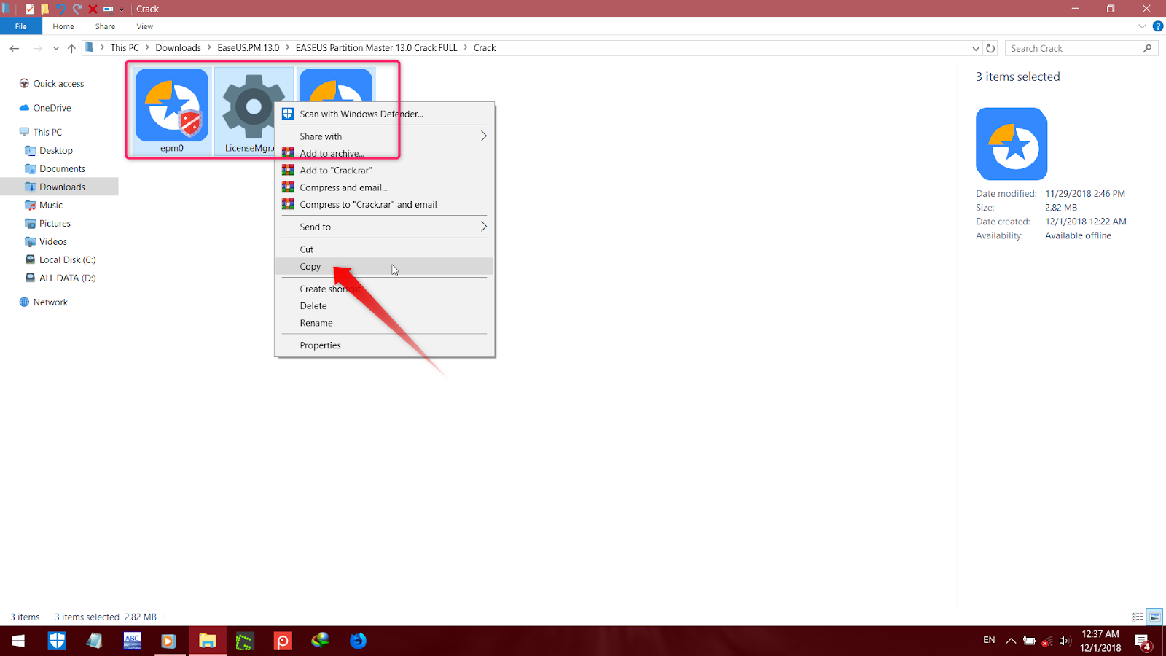Choose Properties in context menu
Image resolution: width=1166 pixels, height=656 pixels.
coord(385,345)
